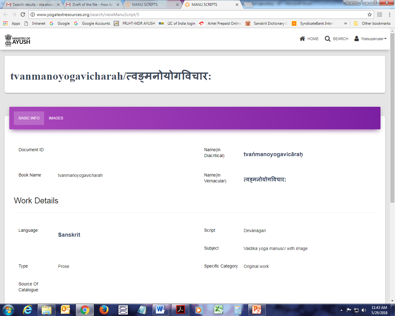
Task: Launch Firefox from the taskbar
Action: click(104, 310)
